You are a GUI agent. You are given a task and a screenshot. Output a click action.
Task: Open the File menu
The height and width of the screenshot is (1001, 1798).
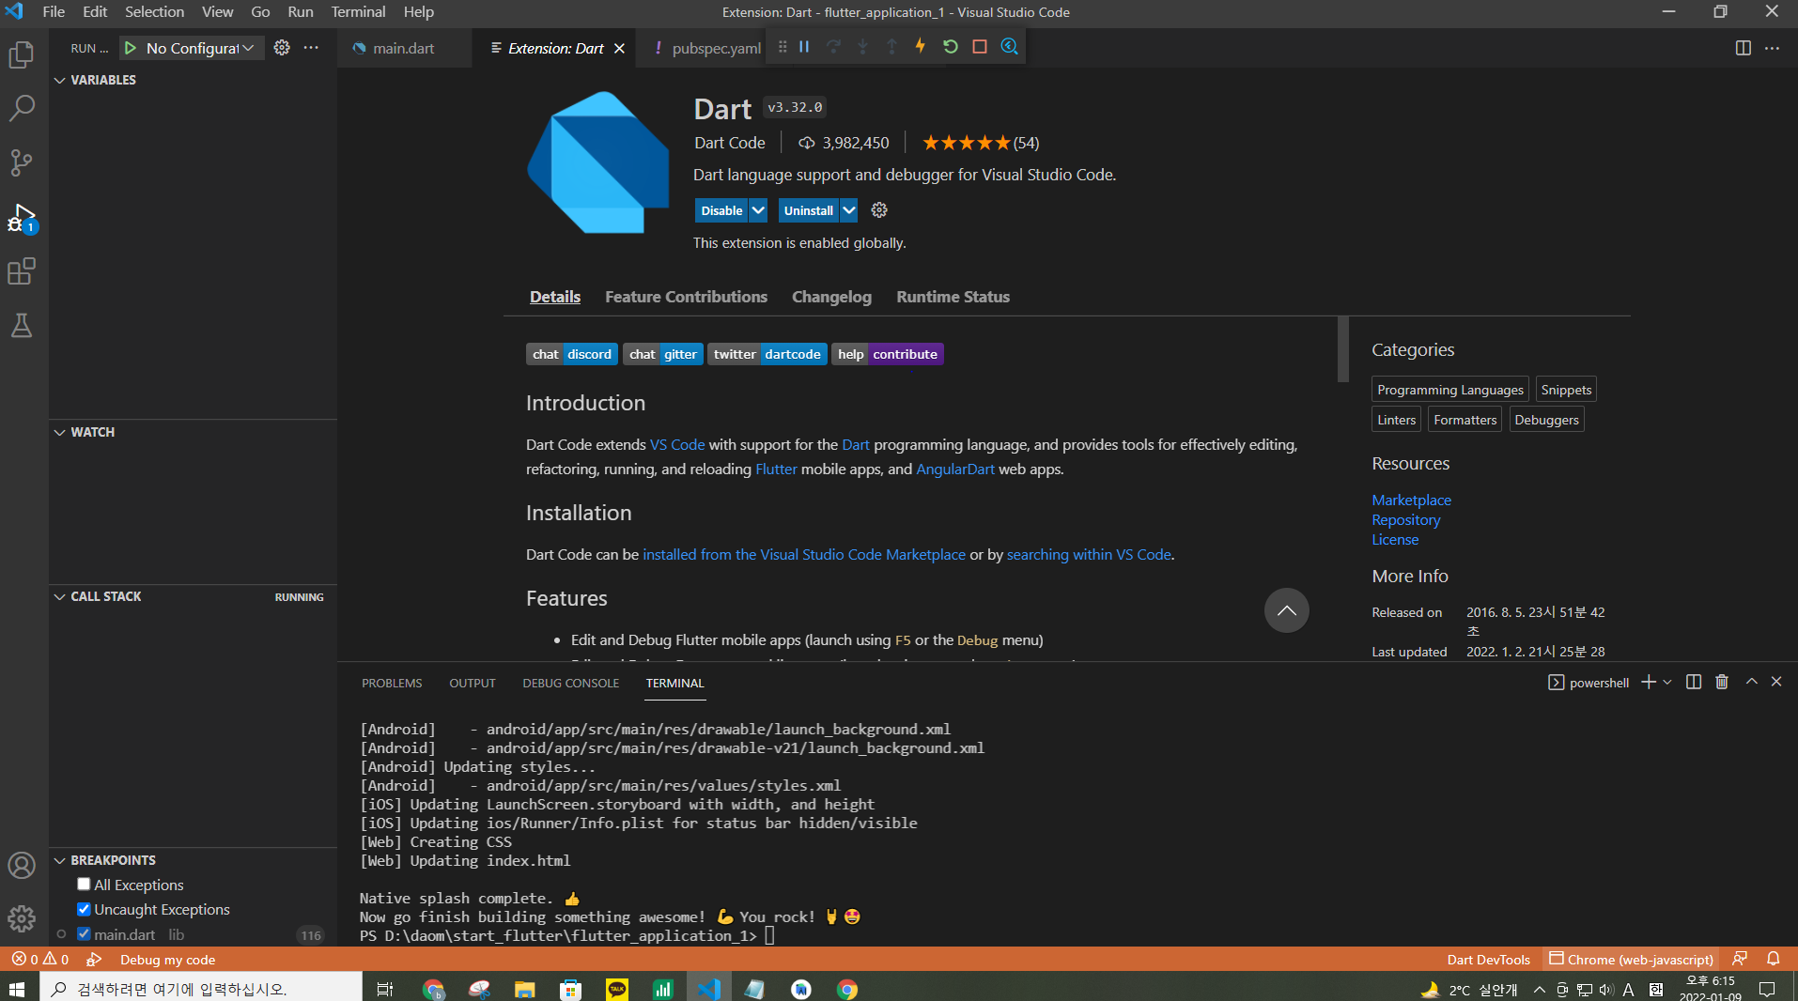54,12
